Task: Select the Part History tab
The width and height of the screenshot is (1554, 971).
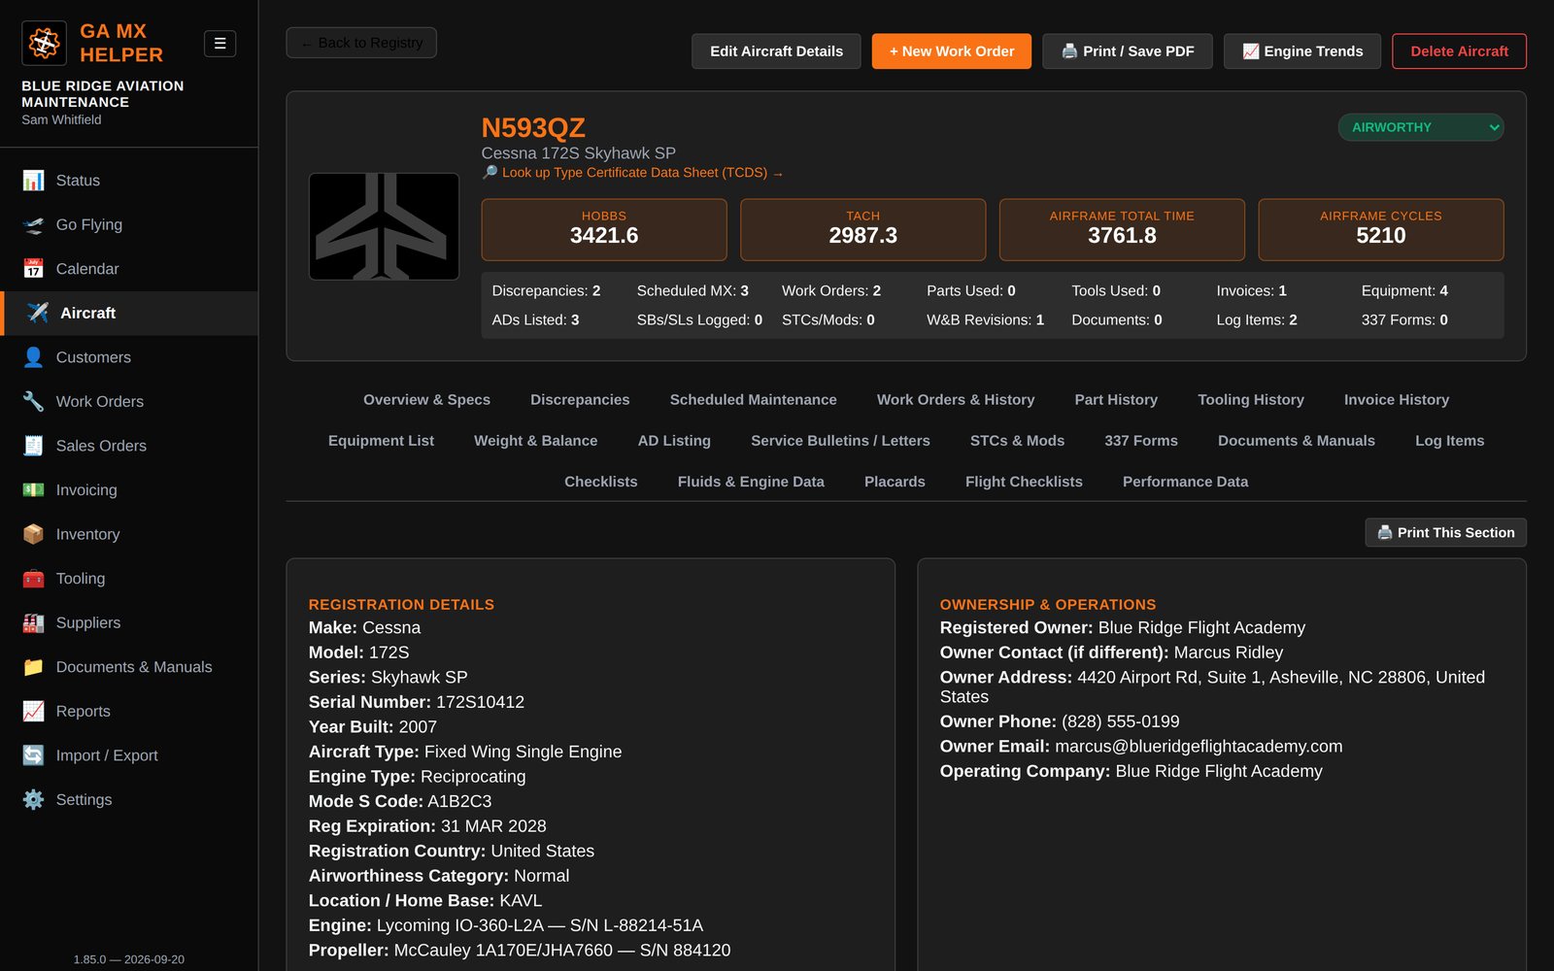Action: [1116, 400]
